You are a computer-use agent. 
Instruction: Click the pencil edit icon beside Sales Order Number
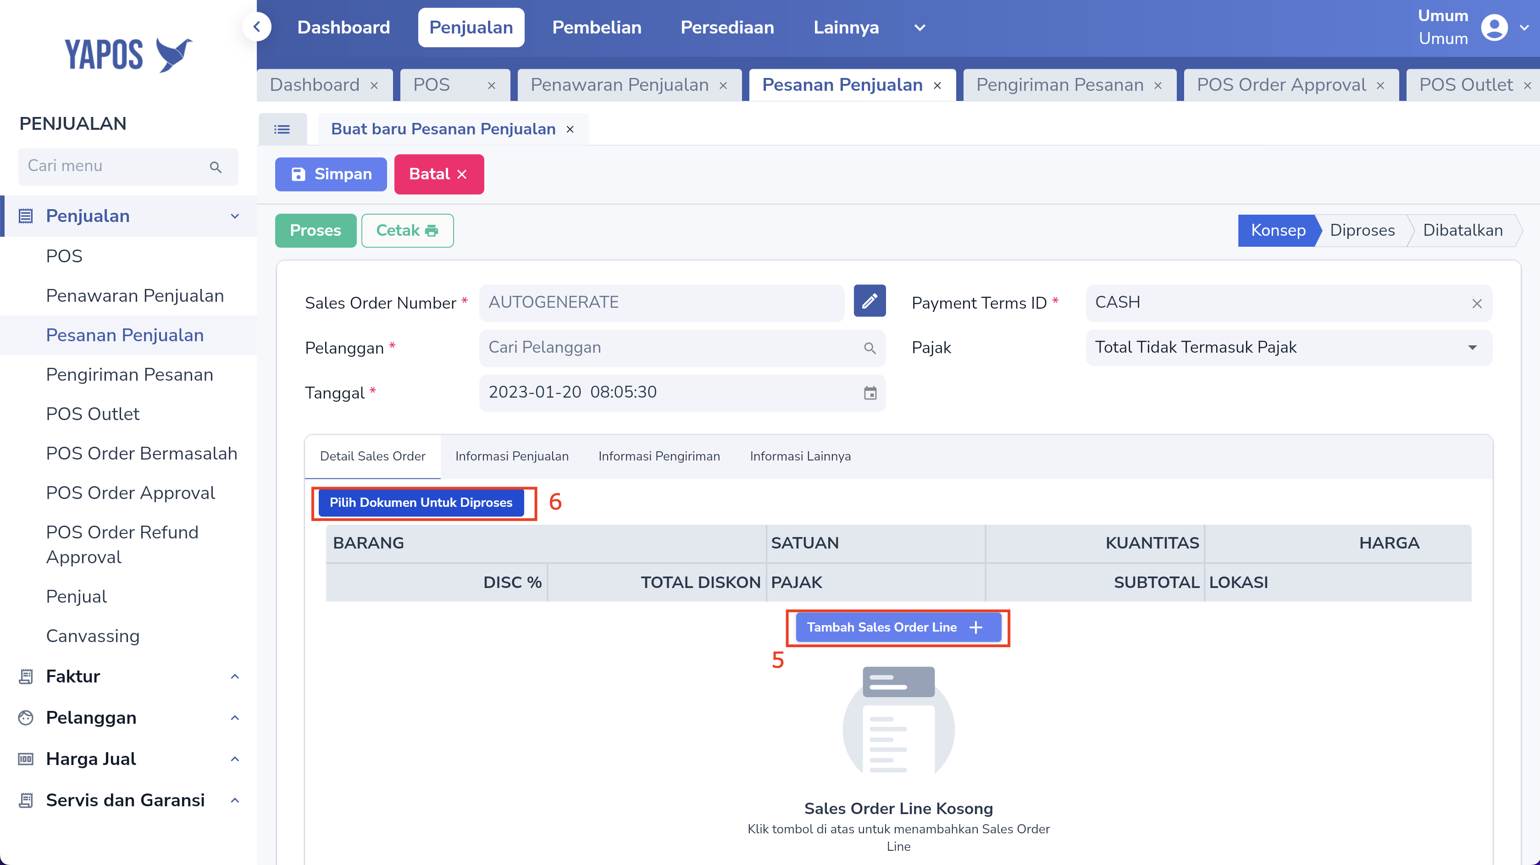[869, 301]
